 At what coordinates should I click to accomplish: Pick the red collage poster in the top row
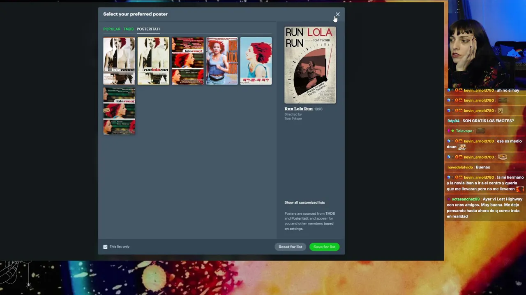point(187,61)
